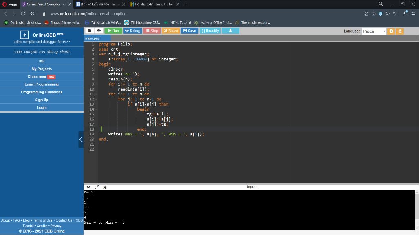Click the copy console output icon
This screenshot has width=419, height=235.
coord(105,187)
